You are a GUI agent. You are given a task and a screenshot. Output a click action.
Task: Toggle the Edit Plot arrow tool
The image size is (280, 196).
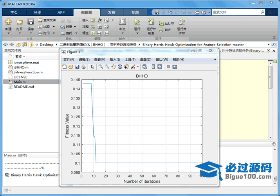tap(92, 67)
